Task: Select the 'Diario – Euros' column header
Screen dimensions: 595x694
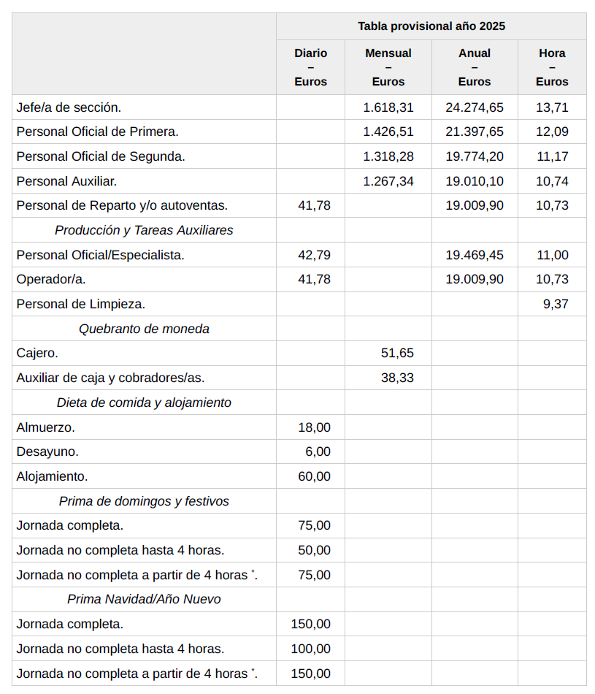Action: coord(311,67)
